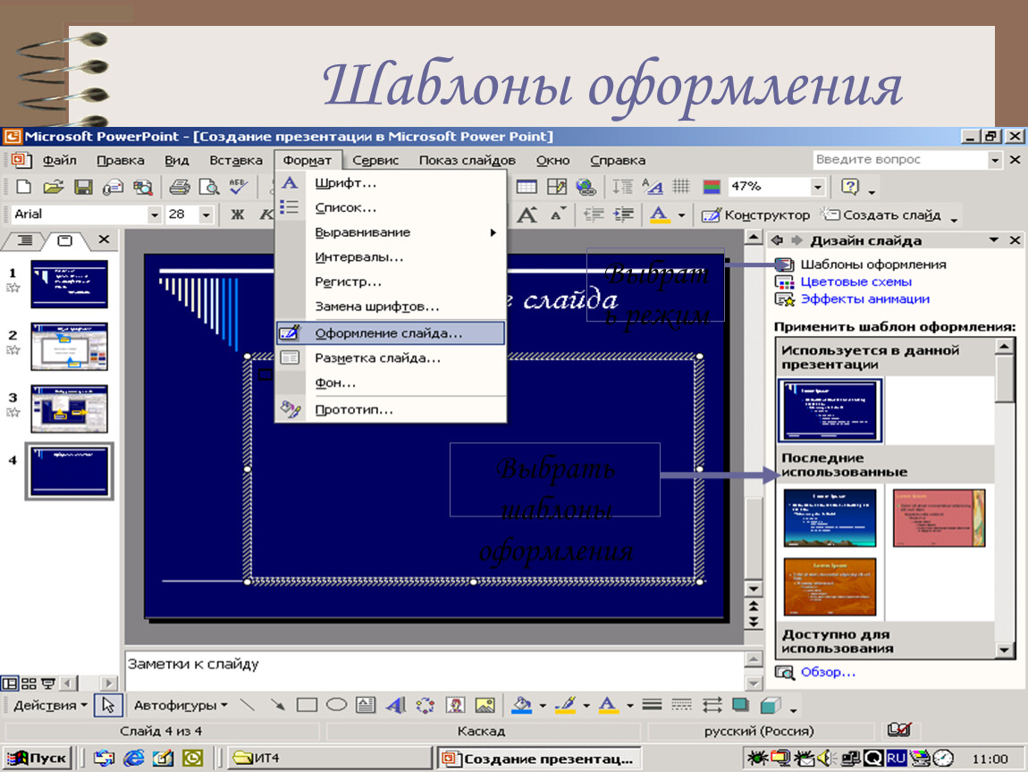Open the Показ слайдов menu
Screen dimensions: 1028x772
468,160
